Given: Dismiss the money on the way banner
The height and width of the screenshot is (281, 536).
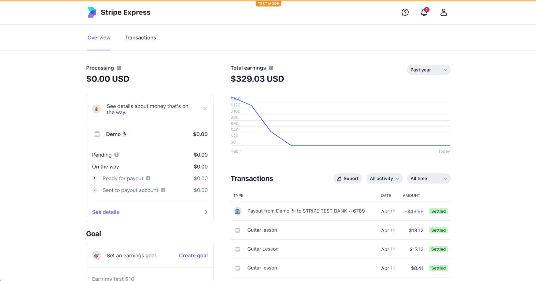Looking at the screenshot, I should point(205,109).
